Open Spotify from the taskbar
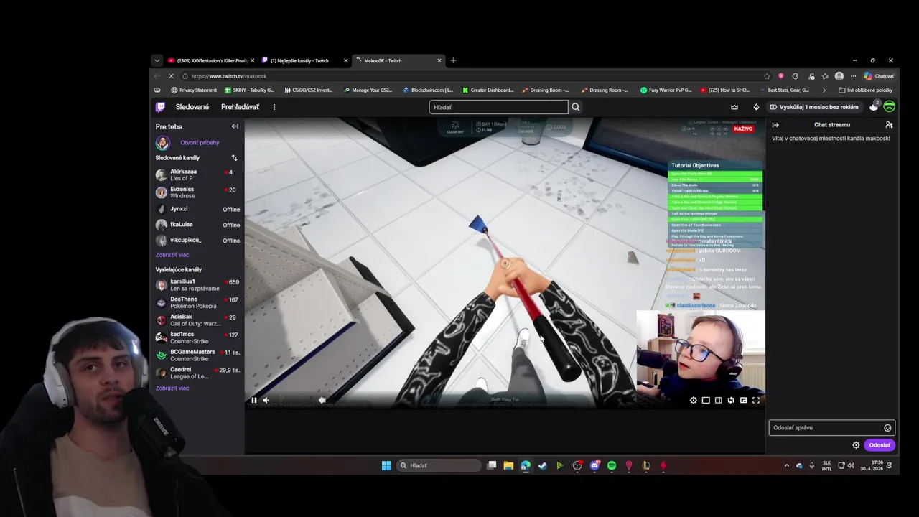Screen dimensions: 919x517 click(x=612, y=465)
